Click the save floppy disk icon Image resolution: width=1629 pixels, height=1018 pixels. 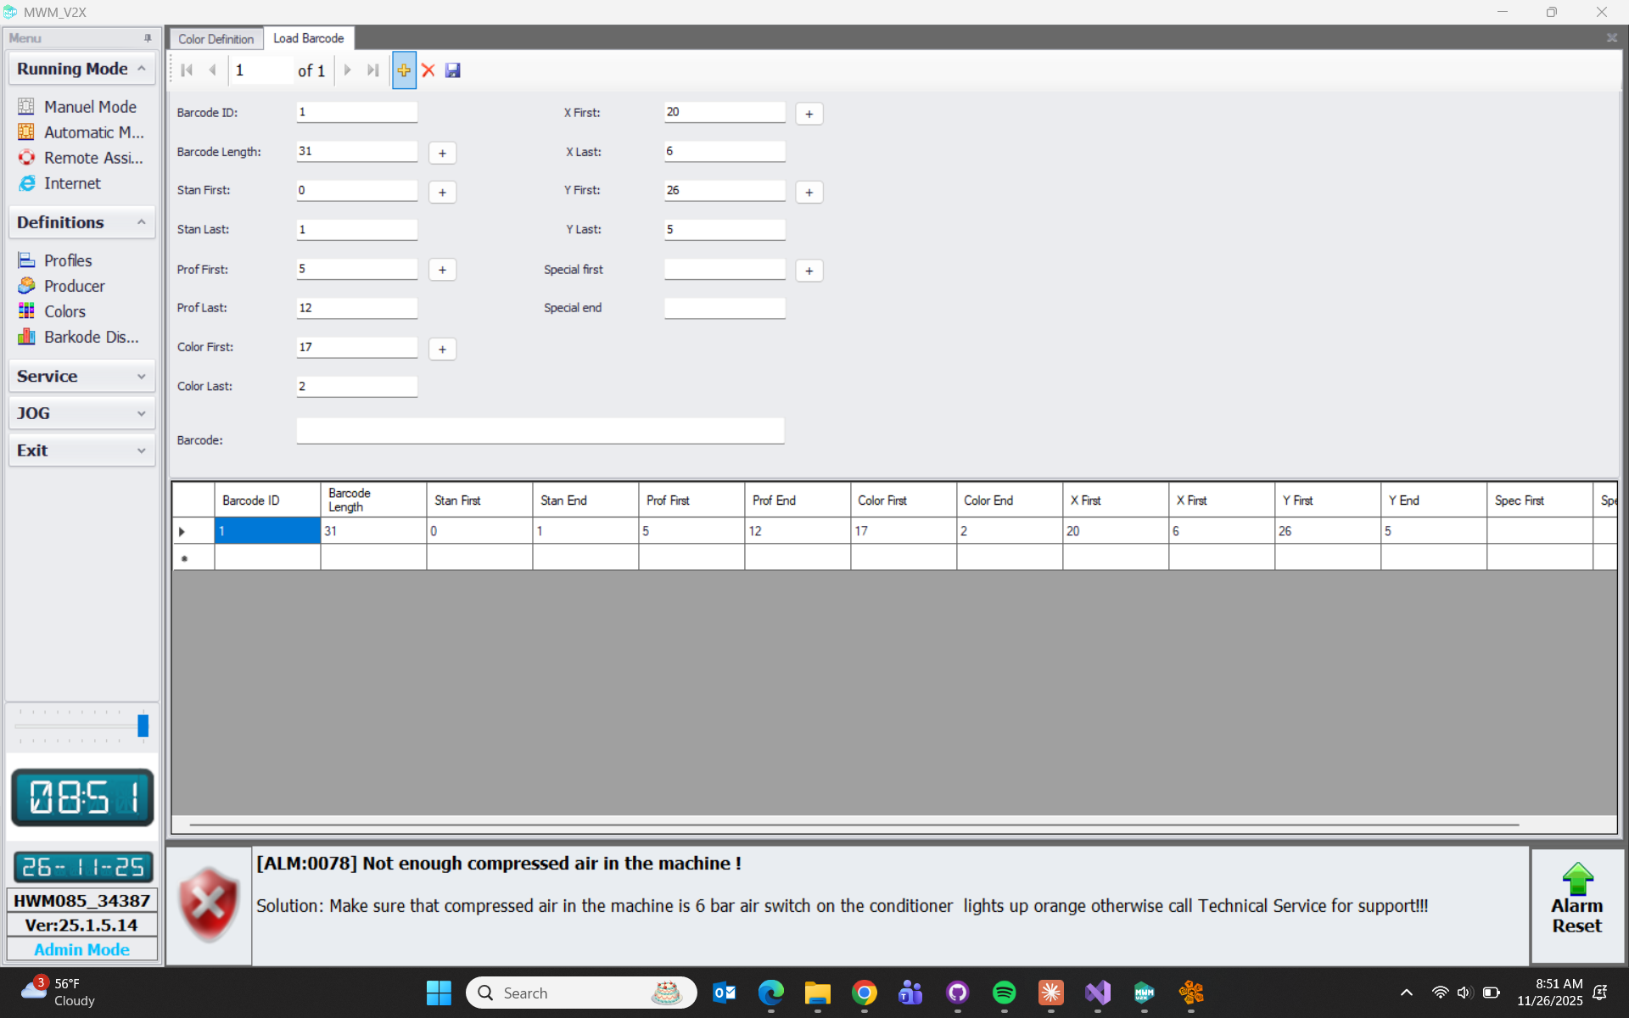click(453, 70)
